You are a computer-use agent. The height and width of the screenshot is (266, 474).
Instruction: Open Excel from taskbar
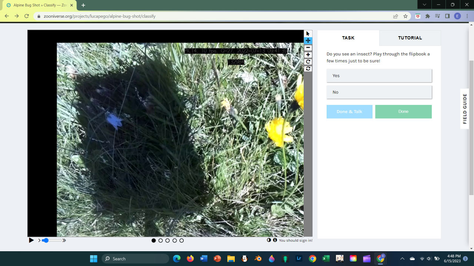pyautogui.click(x=326, y=259)
